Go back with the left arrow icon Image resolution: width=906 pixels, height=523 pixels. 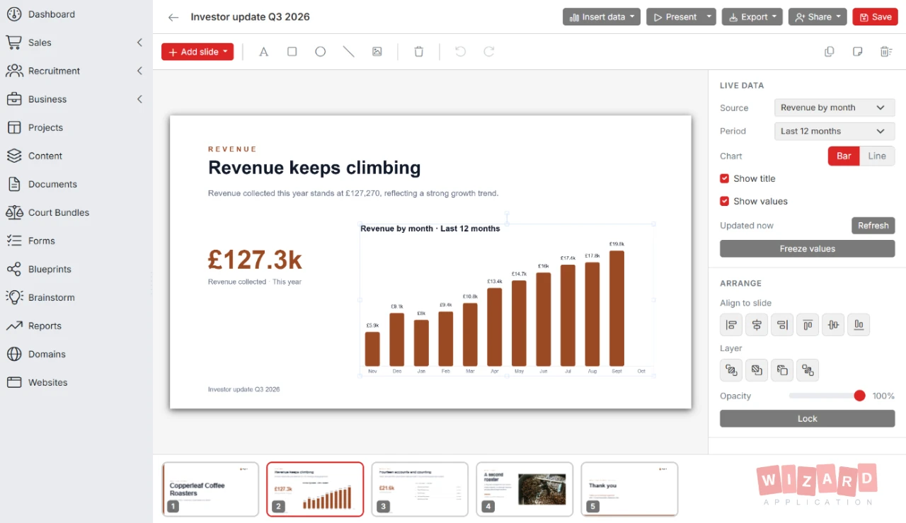tap(173, 17)
